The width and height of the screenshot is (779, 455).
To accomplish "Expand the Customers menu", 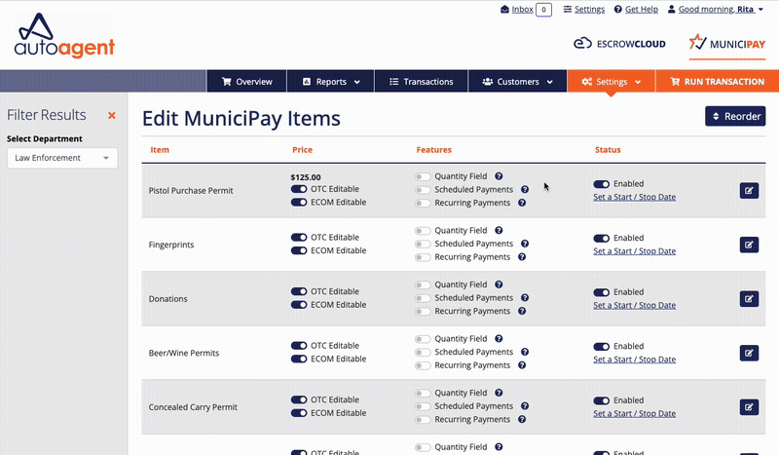I will click(517, 82).
